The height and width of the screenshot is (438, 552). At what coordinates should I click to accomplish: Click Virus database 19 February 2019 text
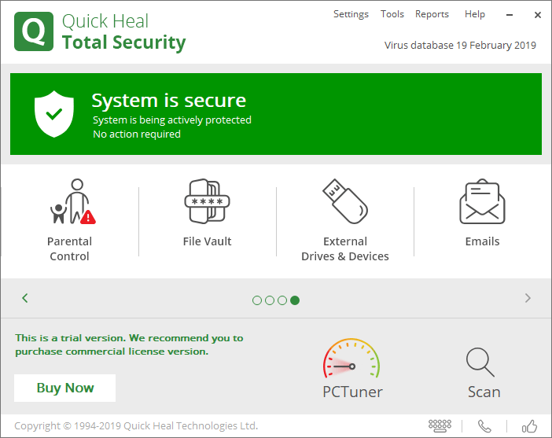(x=460, y=46)
